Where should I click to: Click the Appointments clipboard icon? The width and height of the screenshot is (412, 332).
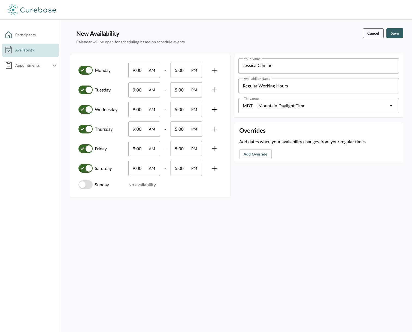tap(9, 65)
